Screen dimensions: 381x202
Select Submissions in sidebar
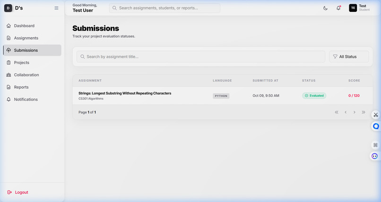(32, 50)
